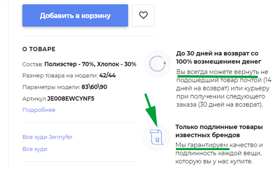Click the Состав label
Viewport: 276px width, 169px height.
[x=33, y=64]
